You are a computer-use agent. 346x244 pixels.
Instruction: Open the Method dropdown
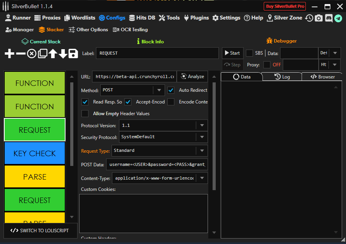(x=158, y=90)
